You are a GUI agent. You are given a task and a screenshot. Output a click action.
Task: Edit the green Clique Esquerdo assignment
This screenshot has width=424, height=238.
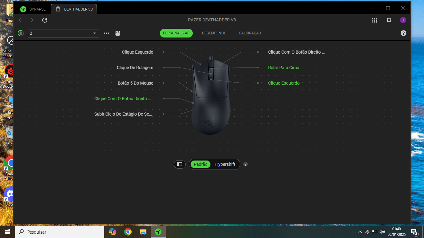coord(284,83)
